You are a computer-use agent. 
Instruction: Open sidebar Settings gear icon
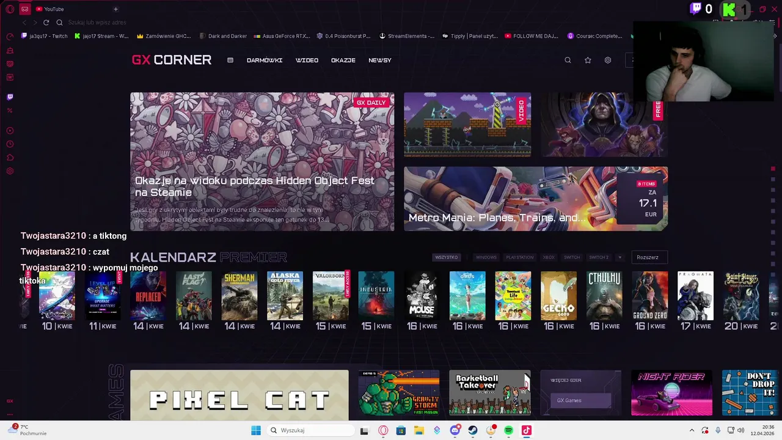click(x=10, y=171)
